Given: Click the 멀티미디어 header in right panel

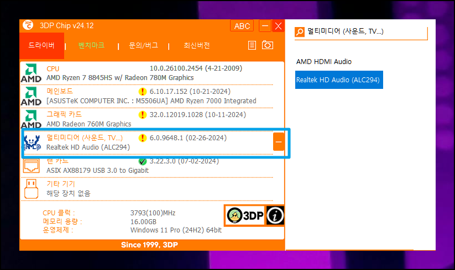Looking at the screenshot, I should 346,31.
